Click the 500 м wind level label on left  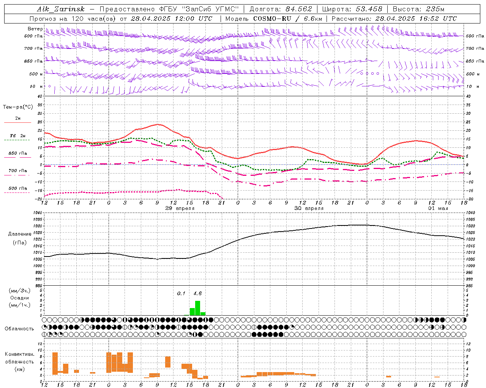coord(36,74)
